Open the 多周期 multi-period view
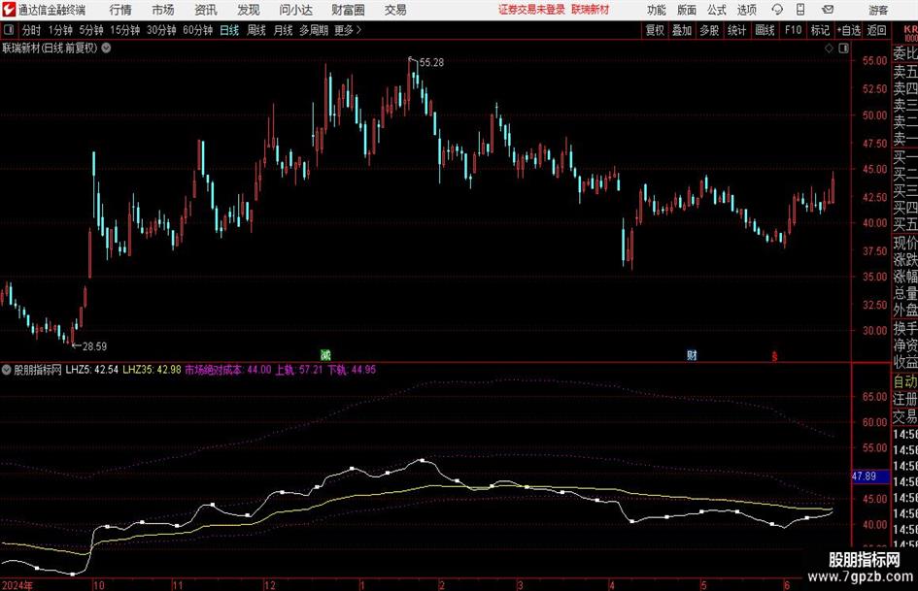Image resolution: width=918 pixels, height=591 pixels. click(314, 30)
